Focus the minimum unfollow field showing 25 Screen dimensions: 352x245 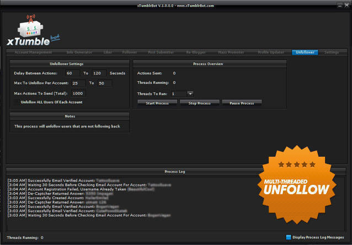tap(78, 83)
